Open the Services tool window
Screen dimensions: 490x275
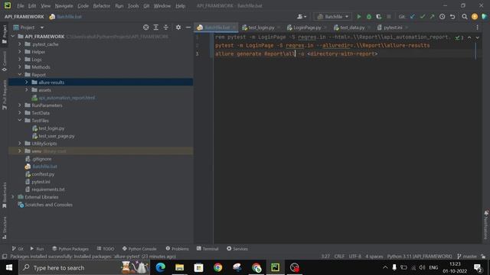point(237,248)
